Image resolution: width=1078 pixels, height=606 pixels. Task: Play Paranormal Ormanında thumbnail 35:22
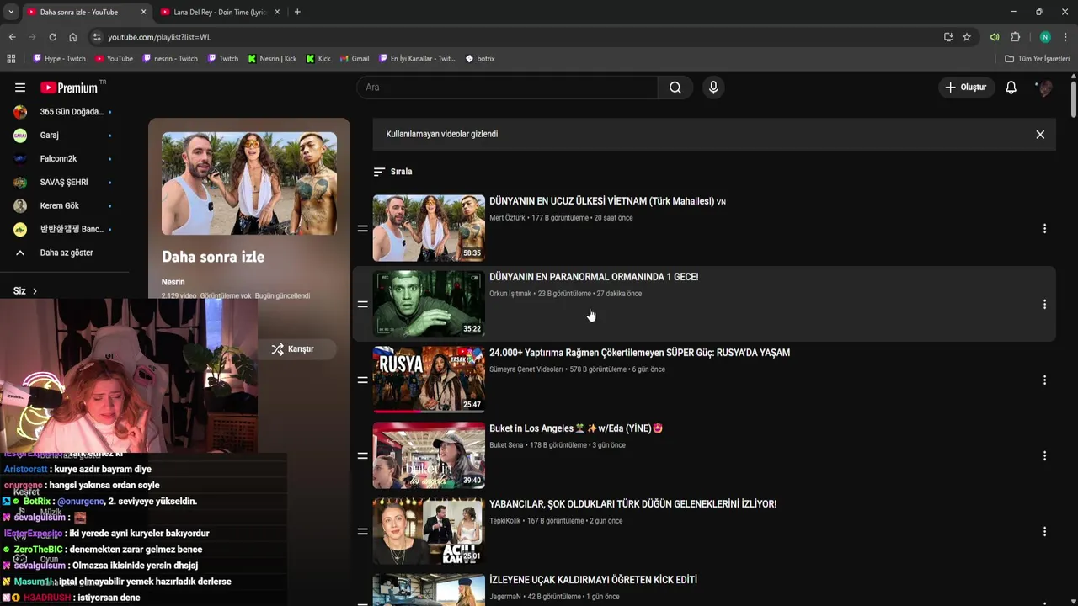click(429, 304)
